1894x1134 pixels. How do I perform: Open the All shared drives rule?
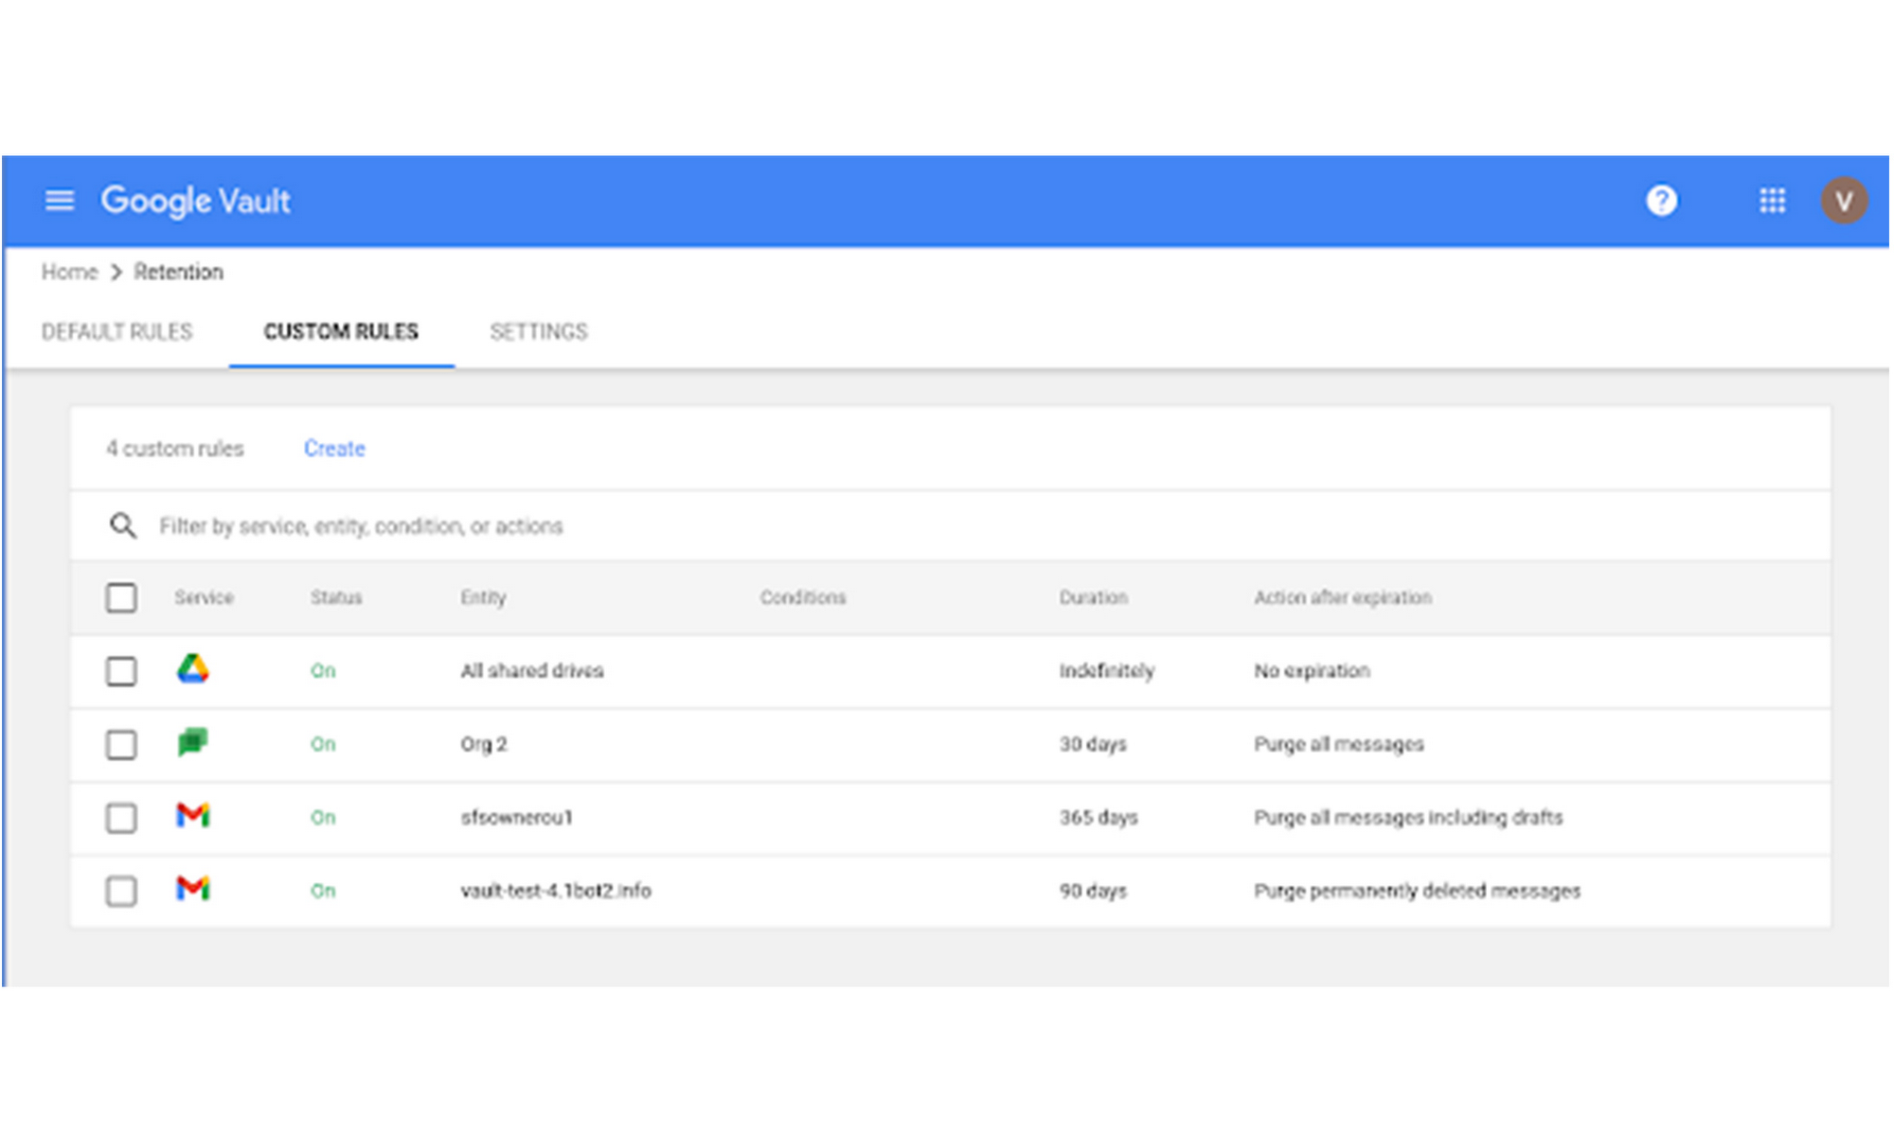[x=531, y=670]
